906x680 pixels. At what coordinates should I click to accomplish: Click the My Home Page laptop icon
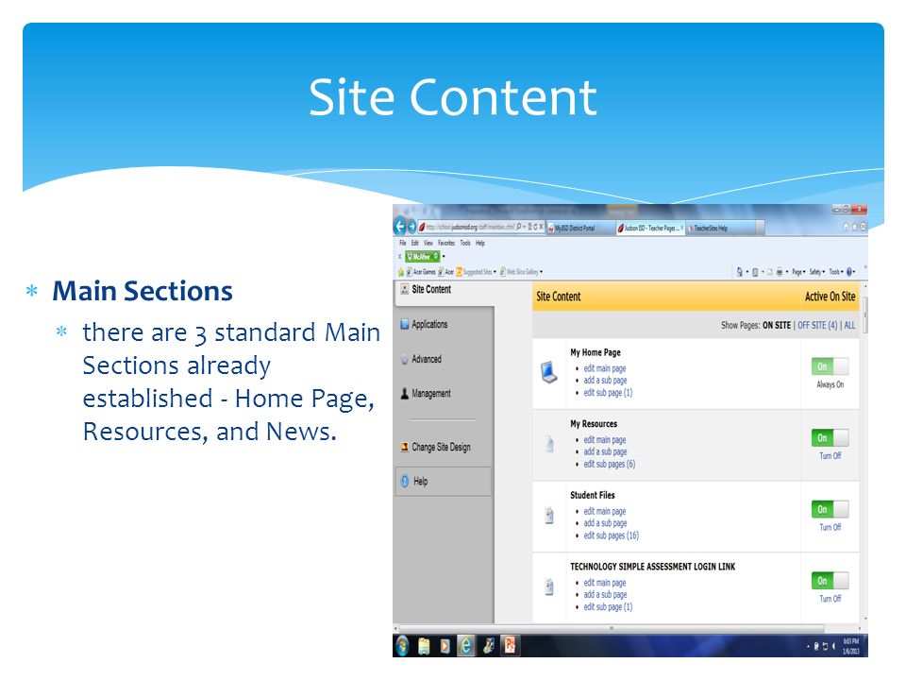pyautogui.click(x=549, y=372)
